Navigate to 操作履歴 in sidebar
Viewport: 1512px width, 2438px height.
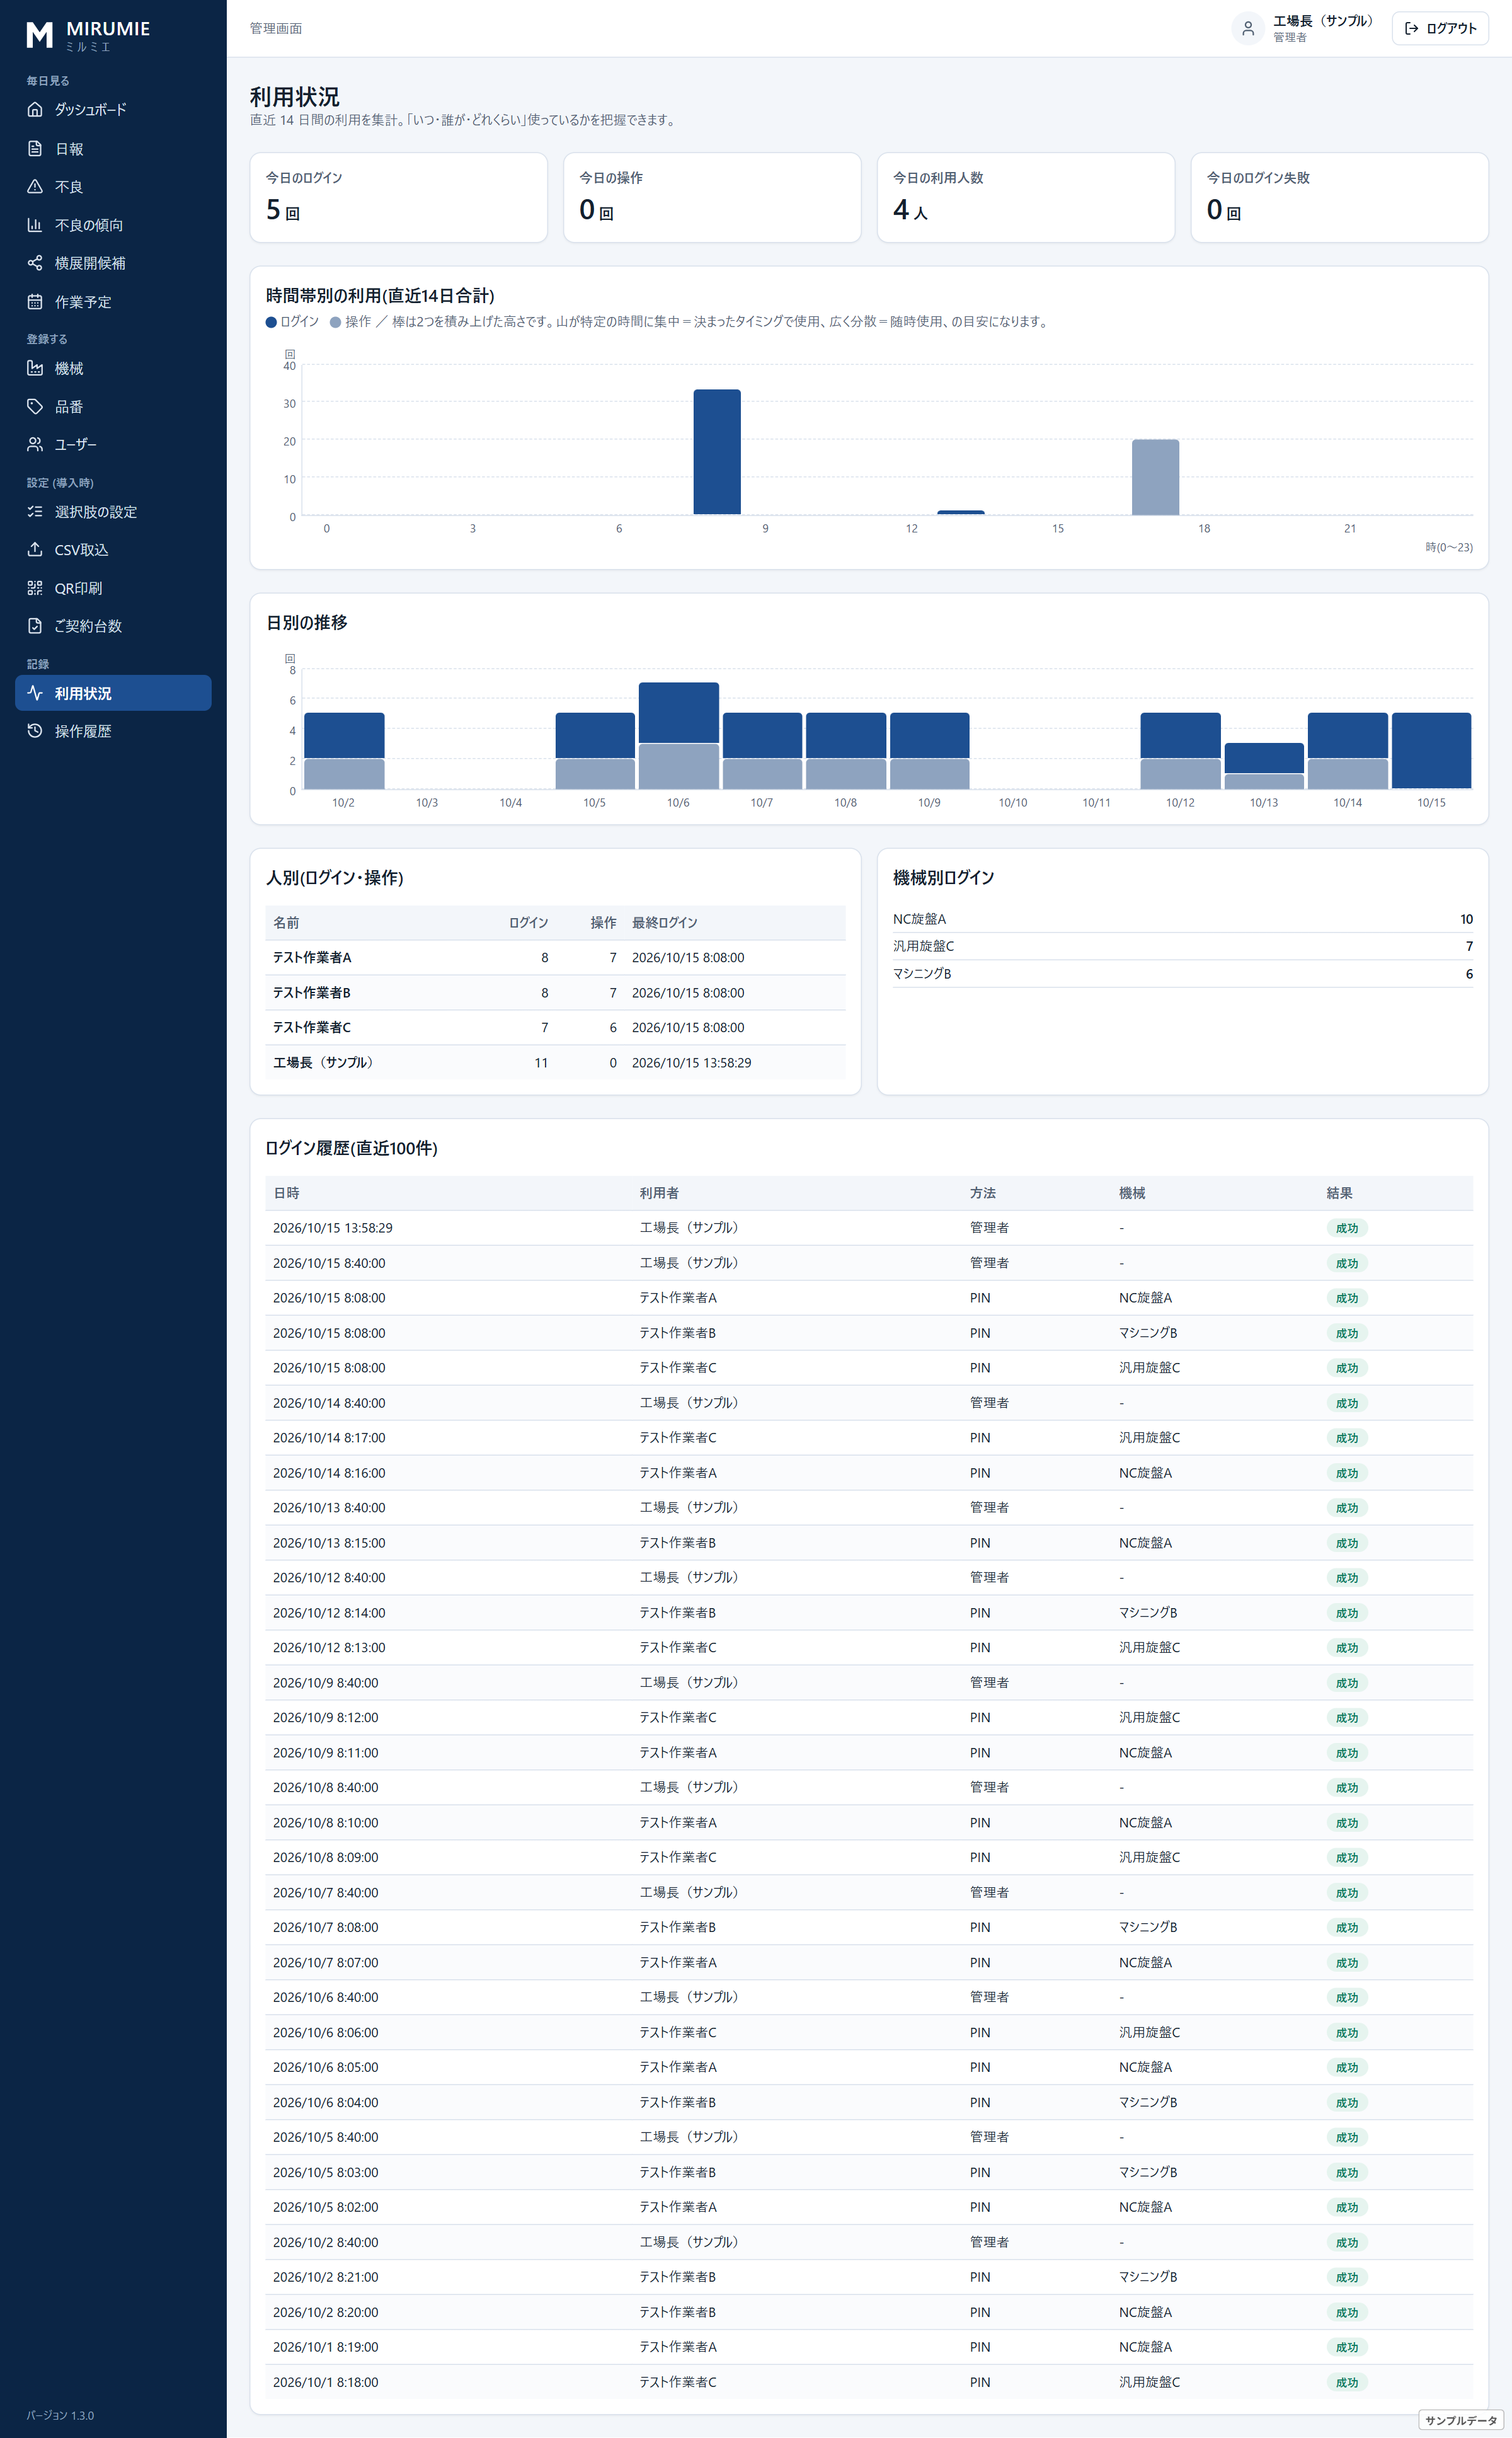click(x=113, y=731)
